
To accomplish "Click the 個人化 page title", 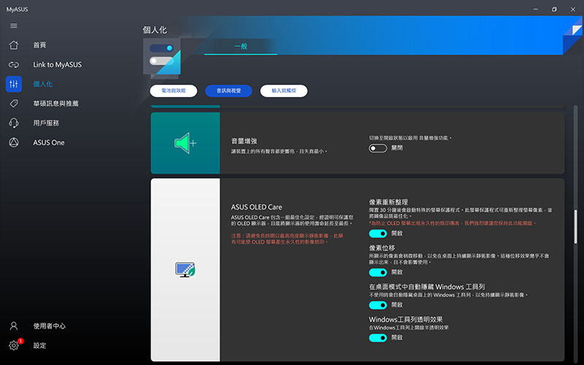I will [x=155, y=30].
